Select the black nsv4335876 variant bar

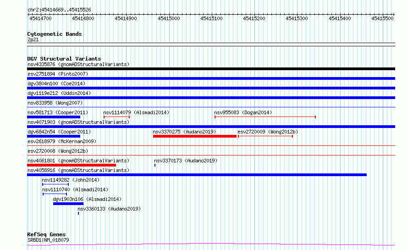(211, 69)
